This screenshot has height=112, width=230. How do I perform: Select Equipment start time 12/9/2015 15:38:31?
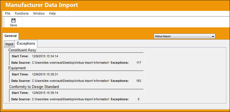tap(45, 75)
